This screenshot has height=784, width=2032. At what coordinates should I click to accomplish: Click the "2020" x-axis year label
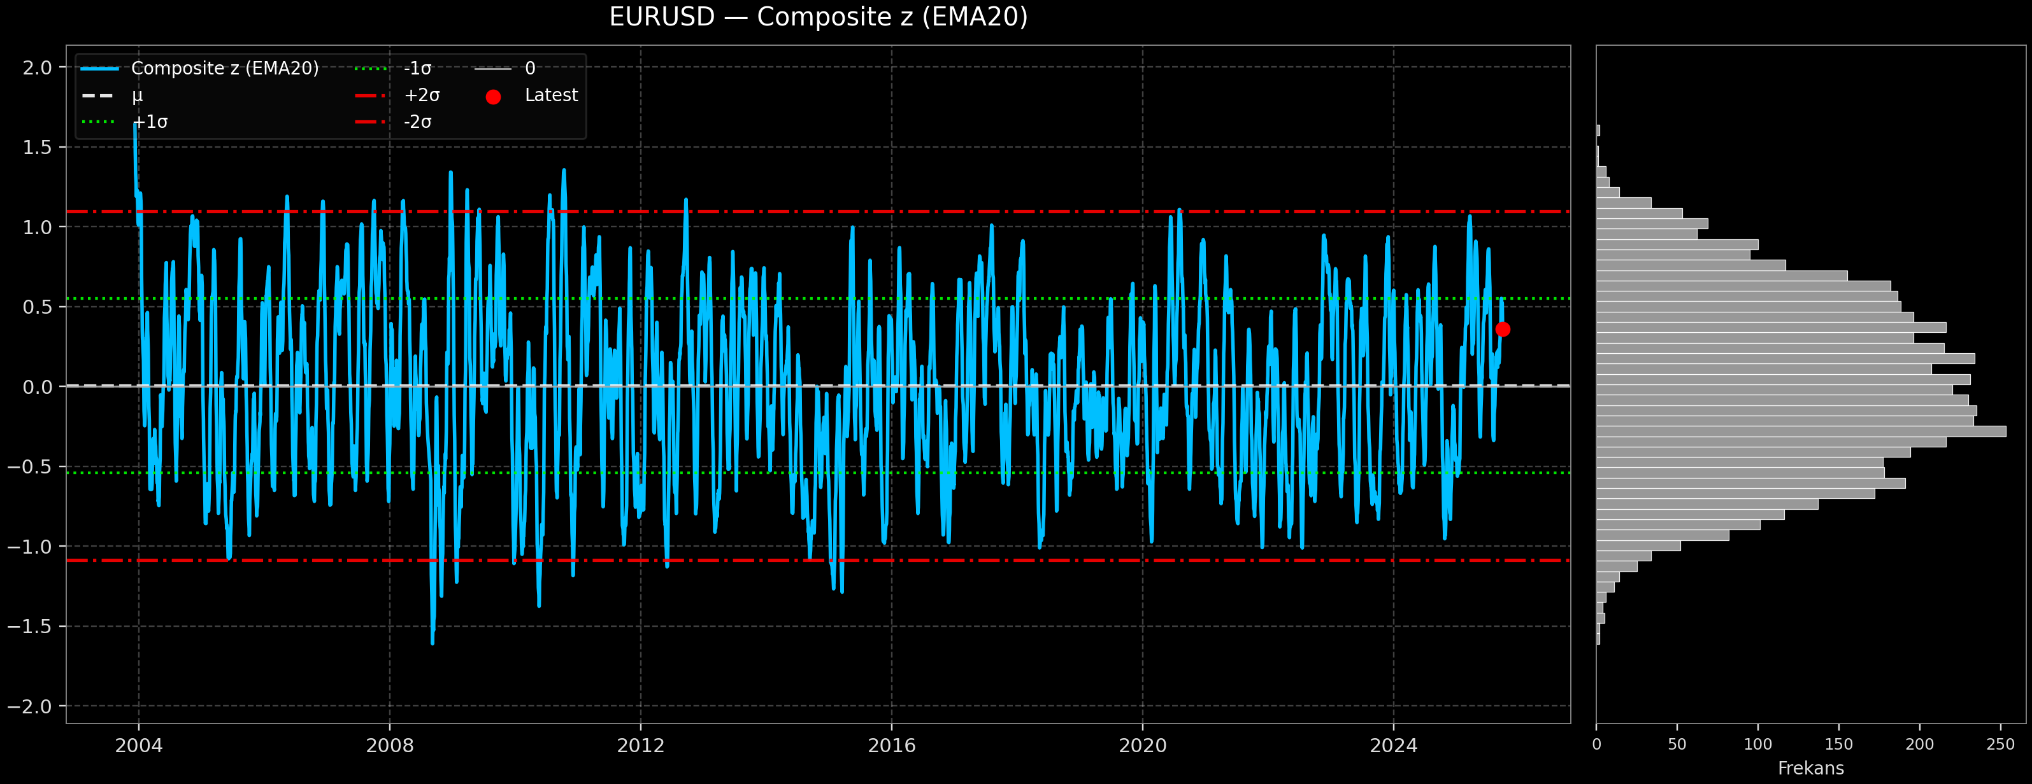tap(1142, 745)
